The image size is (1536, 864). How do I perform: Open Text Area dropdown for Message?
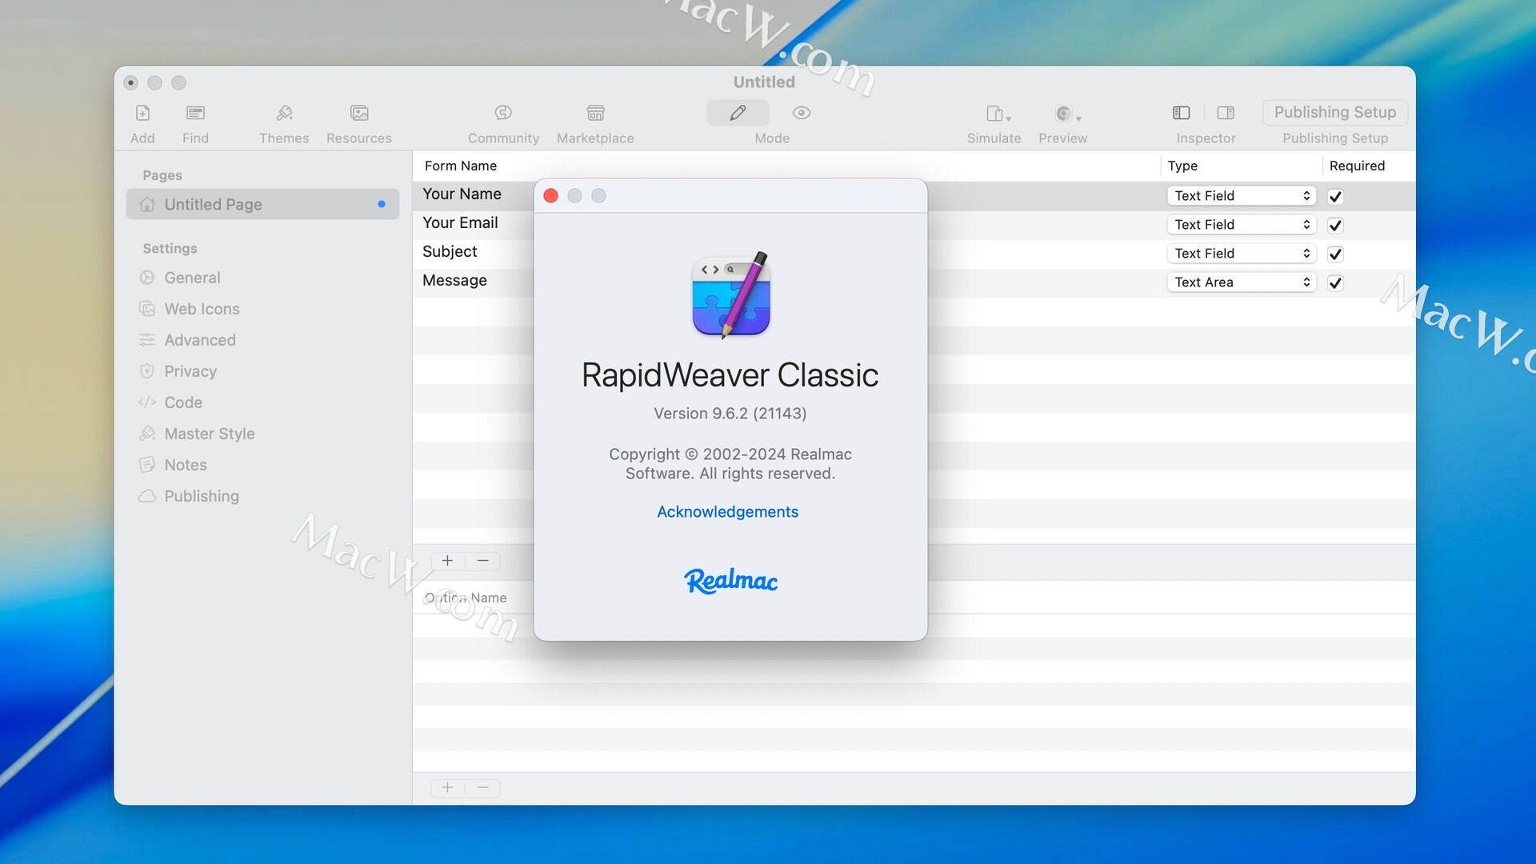[x=1241, y=282]
